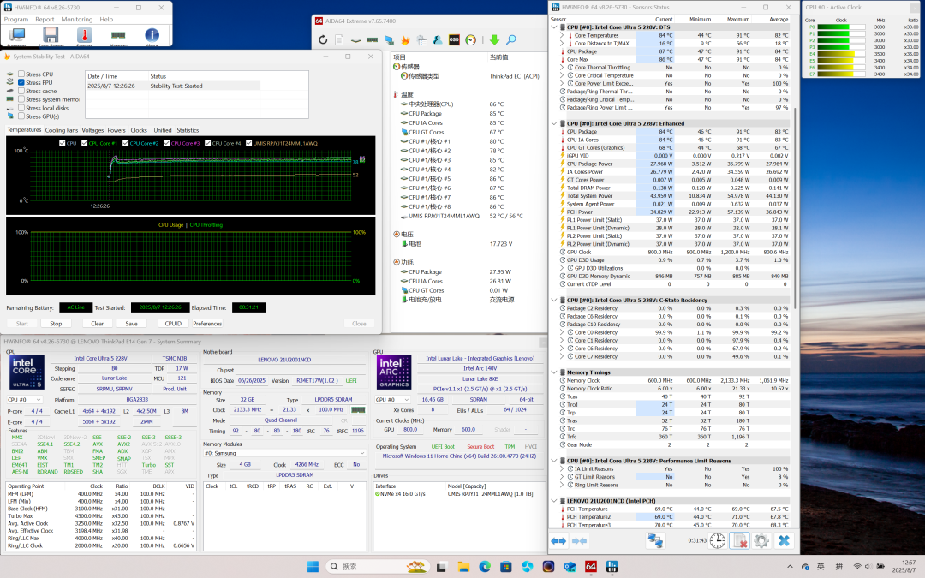Click the Save Report floppy disk icon
This screenshot has height=578, width=925.
(x=51, y=35)
